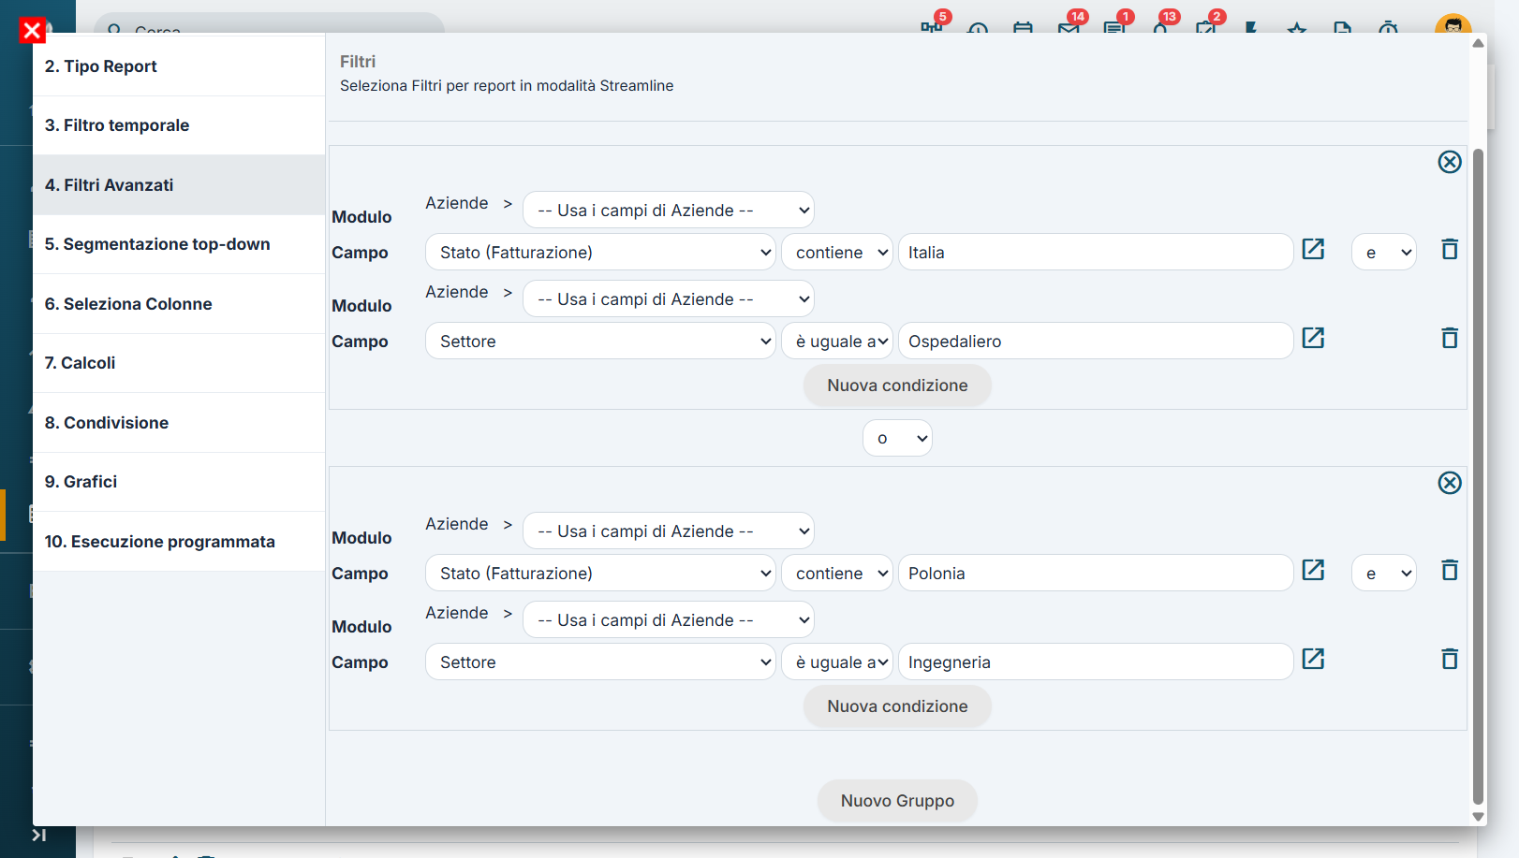Go to step 3. Filtro temporale

[179, 125]
